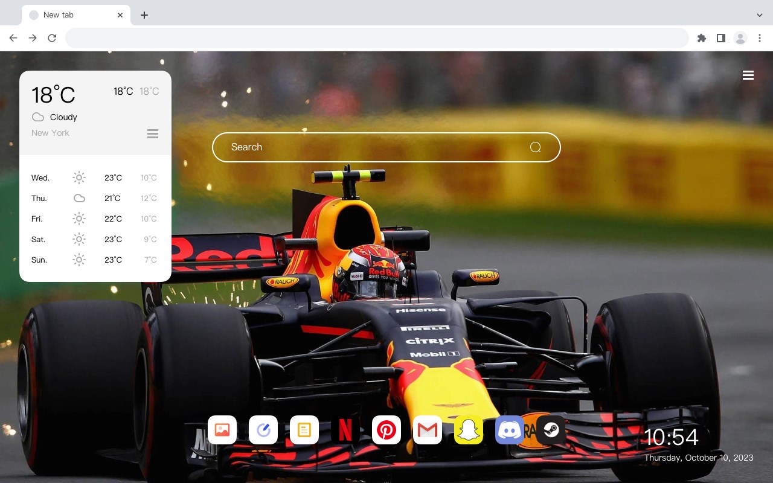
Task: Click Thursday's high 21°C value
Action: click(x=112, y=198)
